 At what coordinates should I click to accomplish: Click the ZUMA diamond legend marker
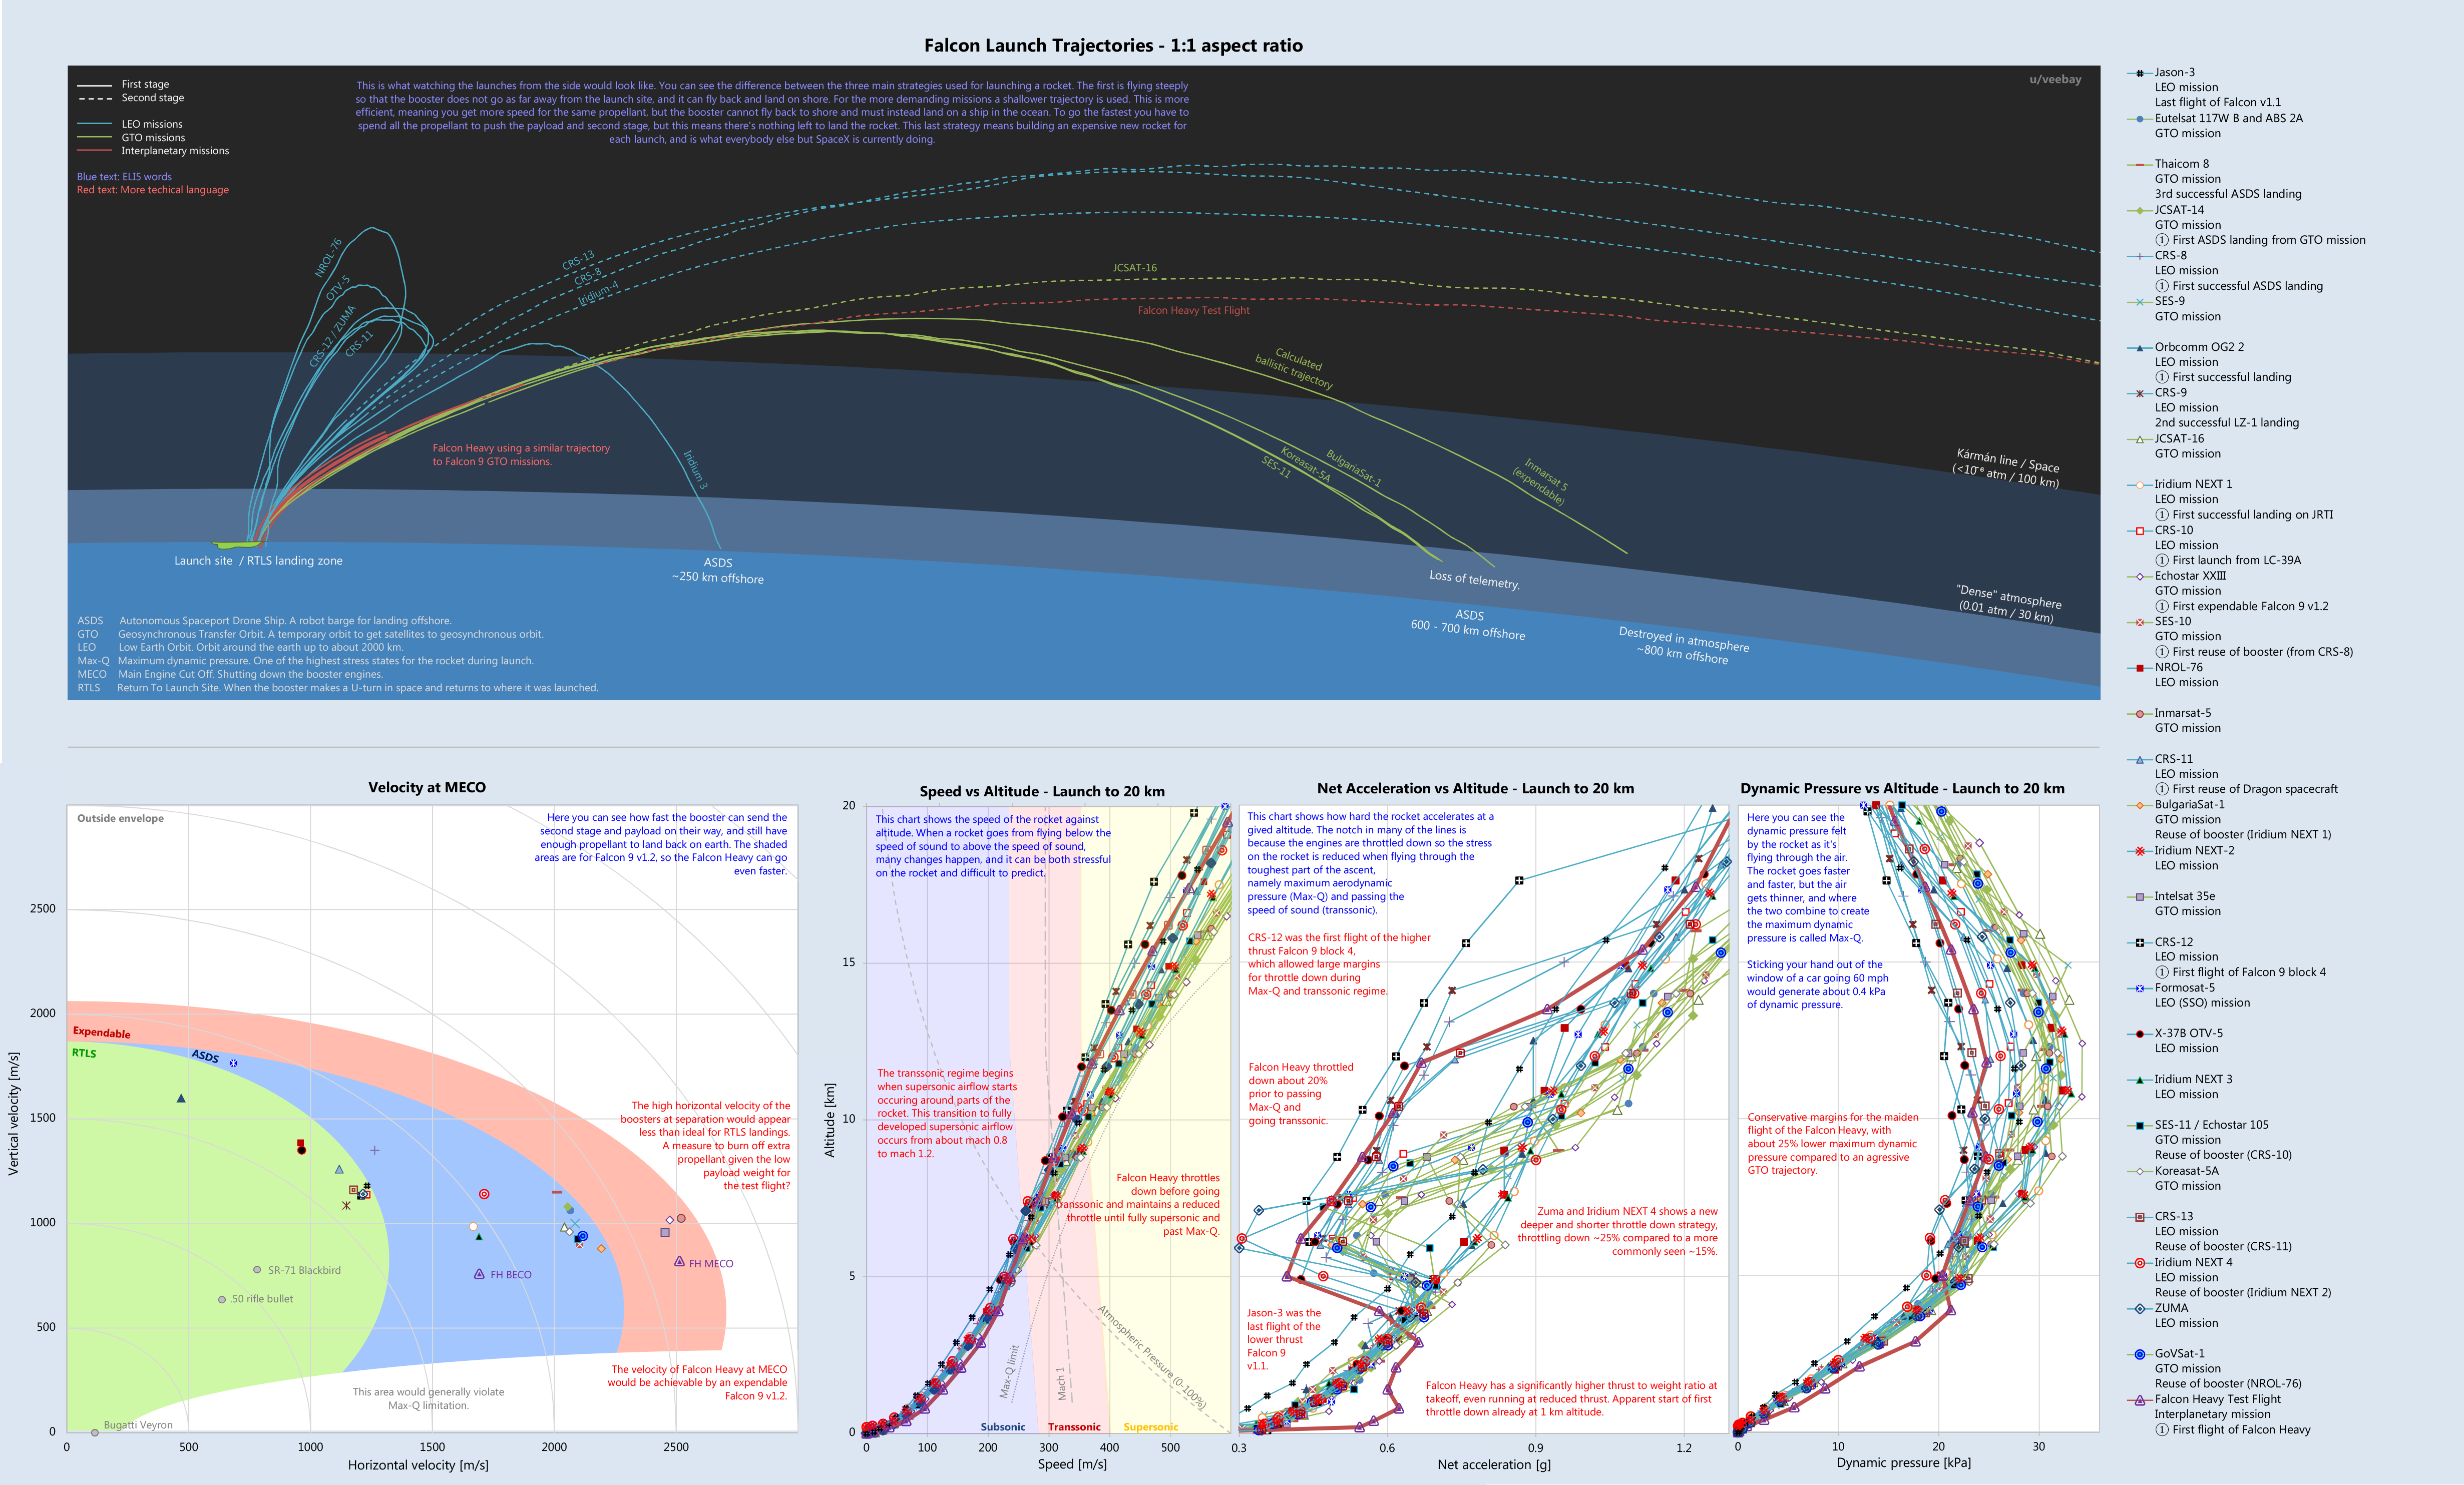point(2139,1308)
